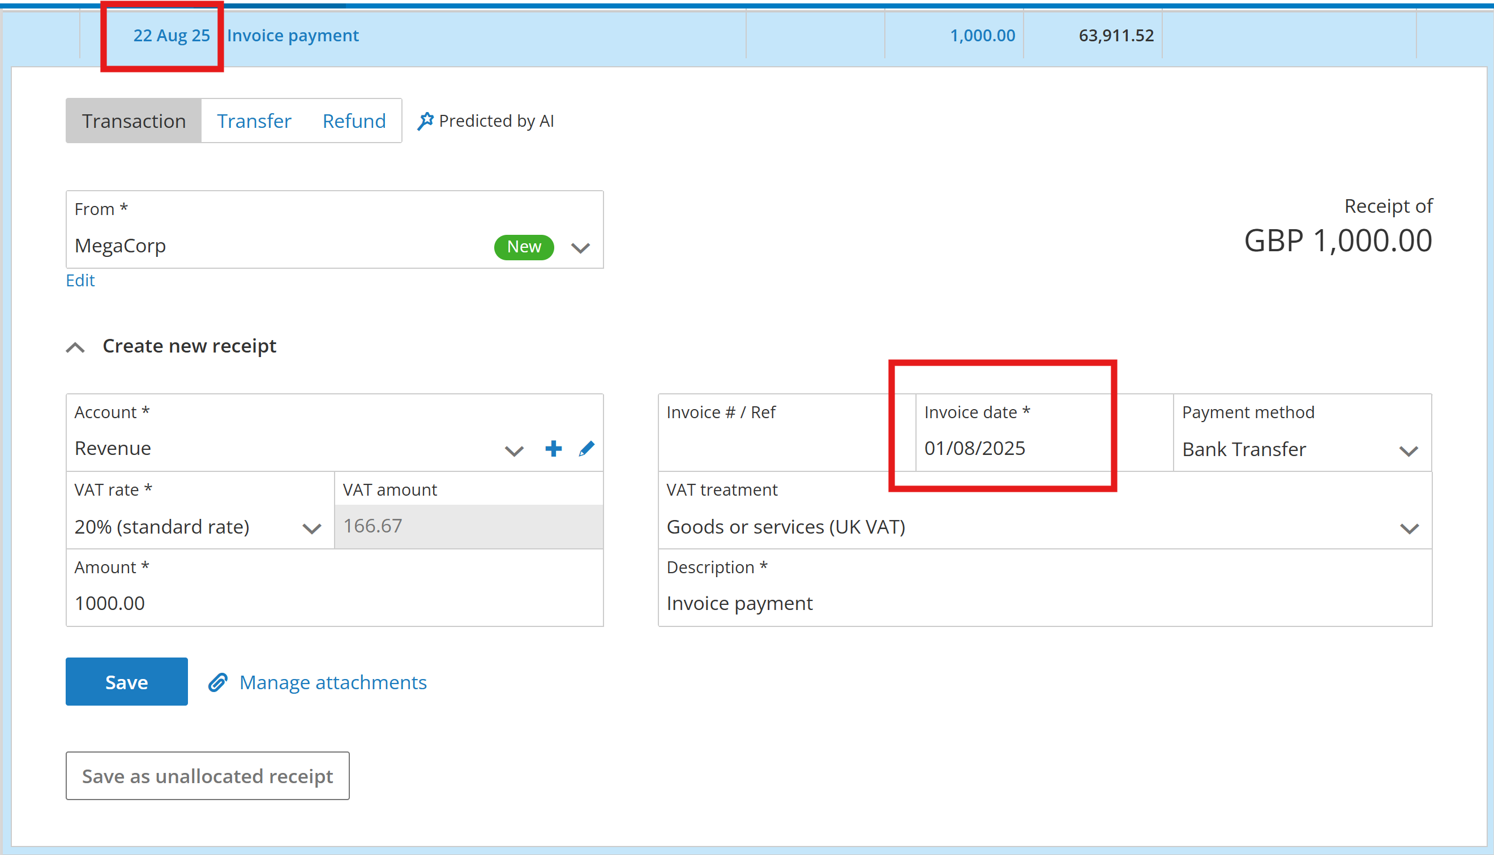
Task: Switch to the Transfer tab
Action: [254, 121]
